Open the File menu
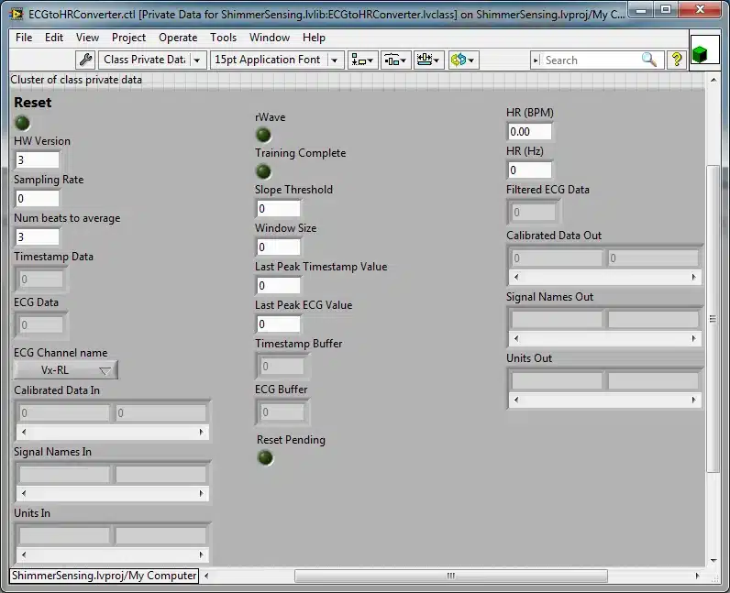The image size is (730, 593). point(24,38)
